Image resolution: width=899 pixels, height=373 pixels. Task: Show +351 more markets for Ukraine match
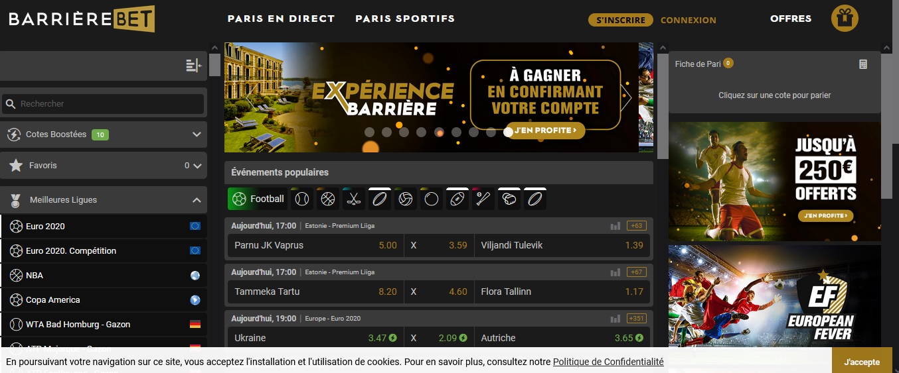pyautogui.click(x=637, y=319)
